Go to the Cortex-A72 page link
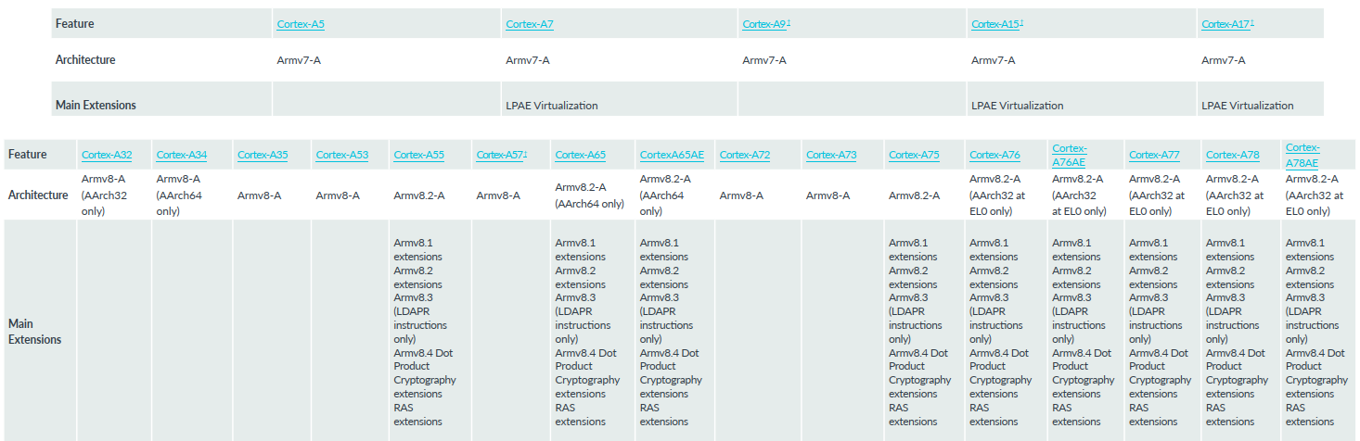 tap(745, 155)
